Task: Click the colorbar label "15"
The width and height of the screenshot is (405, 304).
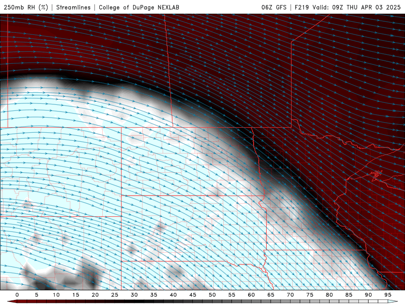Action: tap(75, 295)
